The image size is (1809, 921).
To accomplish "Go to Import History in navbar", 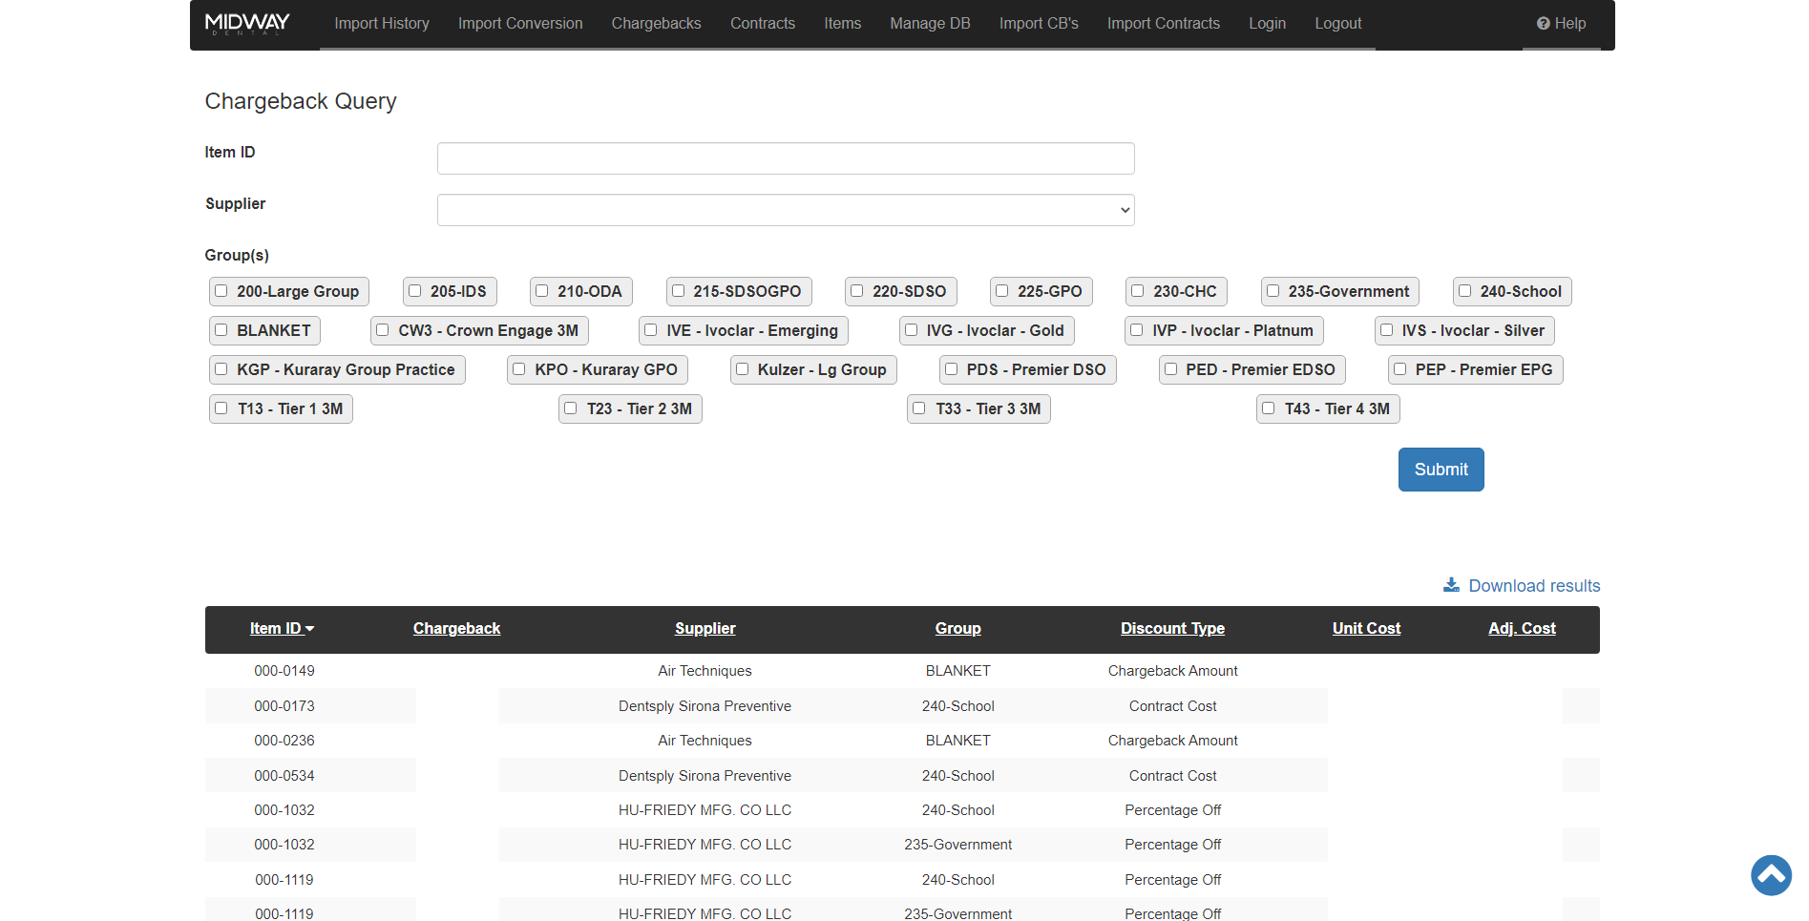I will (x=381, y=24).
